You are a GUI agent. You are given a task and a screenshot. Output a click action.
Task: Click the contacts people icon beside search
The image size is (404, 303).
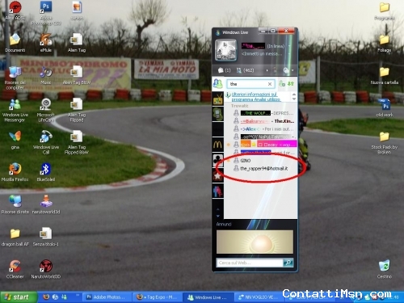pos(217,84)
